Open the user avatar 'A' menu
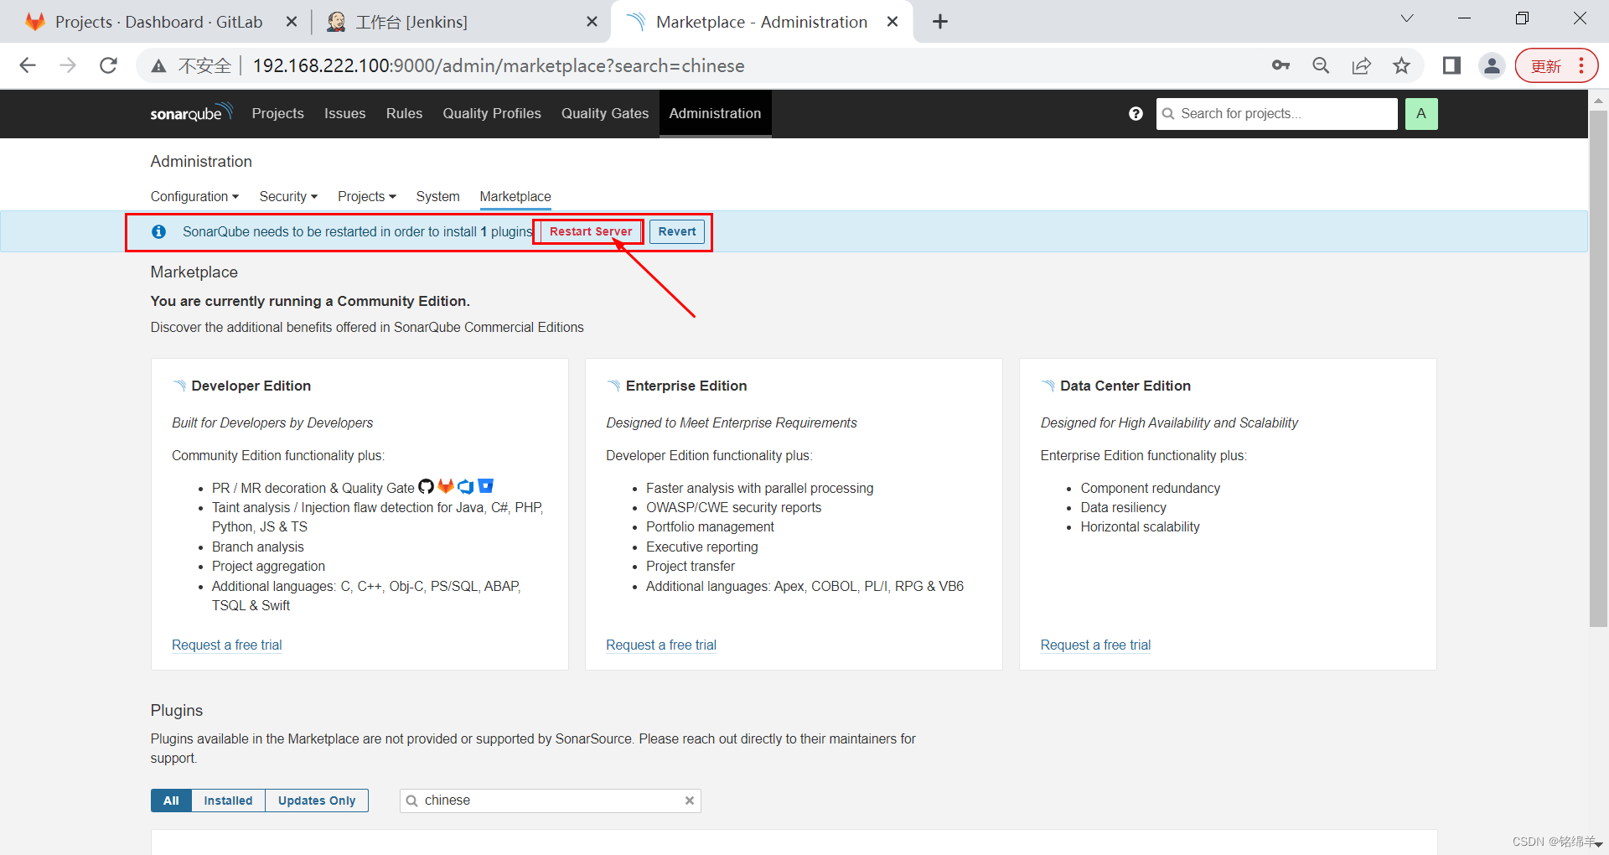Image resolution: width=1609 pixels, height=855 pixels. tap(1421, 113)
